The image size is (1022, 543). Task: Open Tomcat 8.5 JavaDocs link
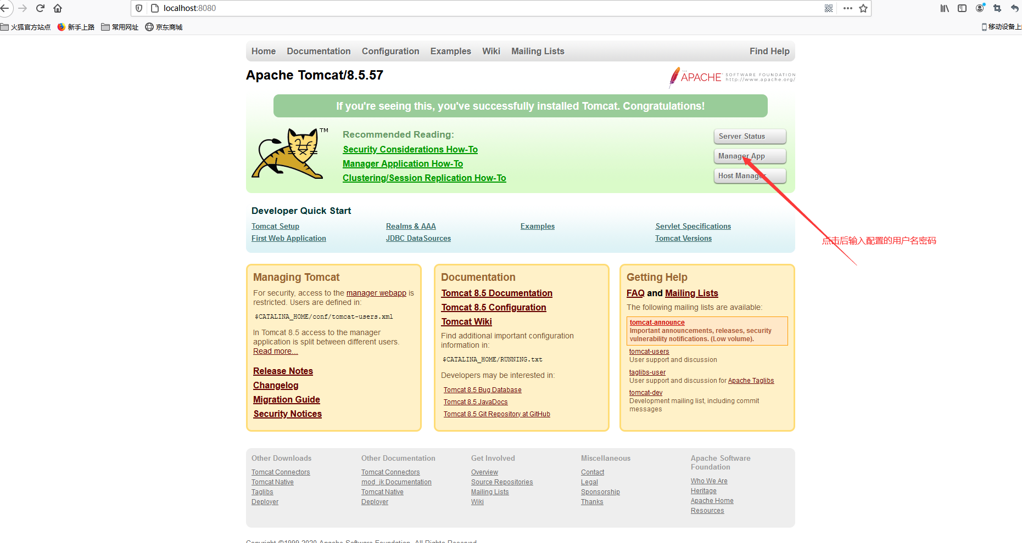[x=476, y=402]
